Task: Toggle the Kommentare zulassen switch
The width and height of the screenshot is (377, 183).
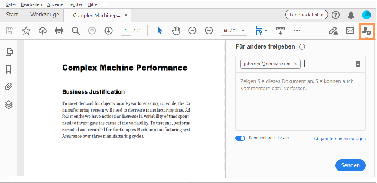Action: point(240,138)
